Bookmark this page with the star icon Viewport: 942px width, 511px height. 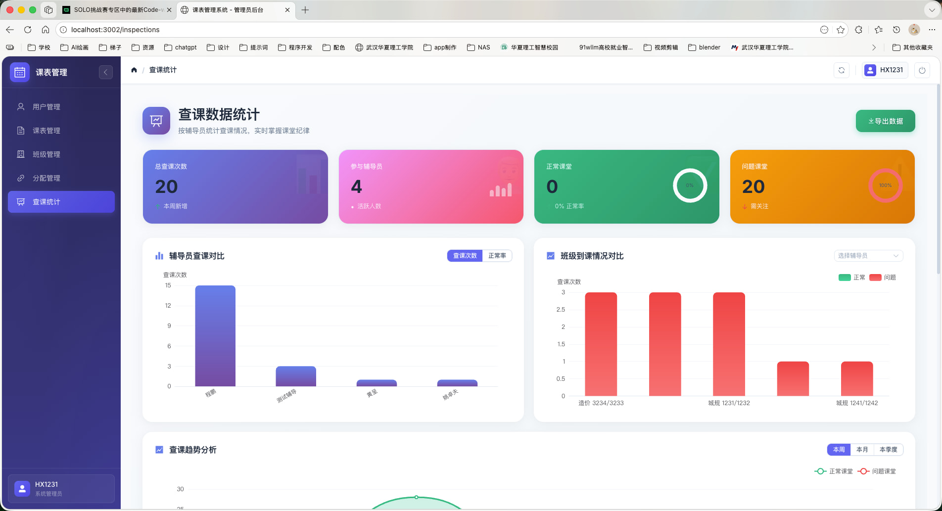pos(840,30)
